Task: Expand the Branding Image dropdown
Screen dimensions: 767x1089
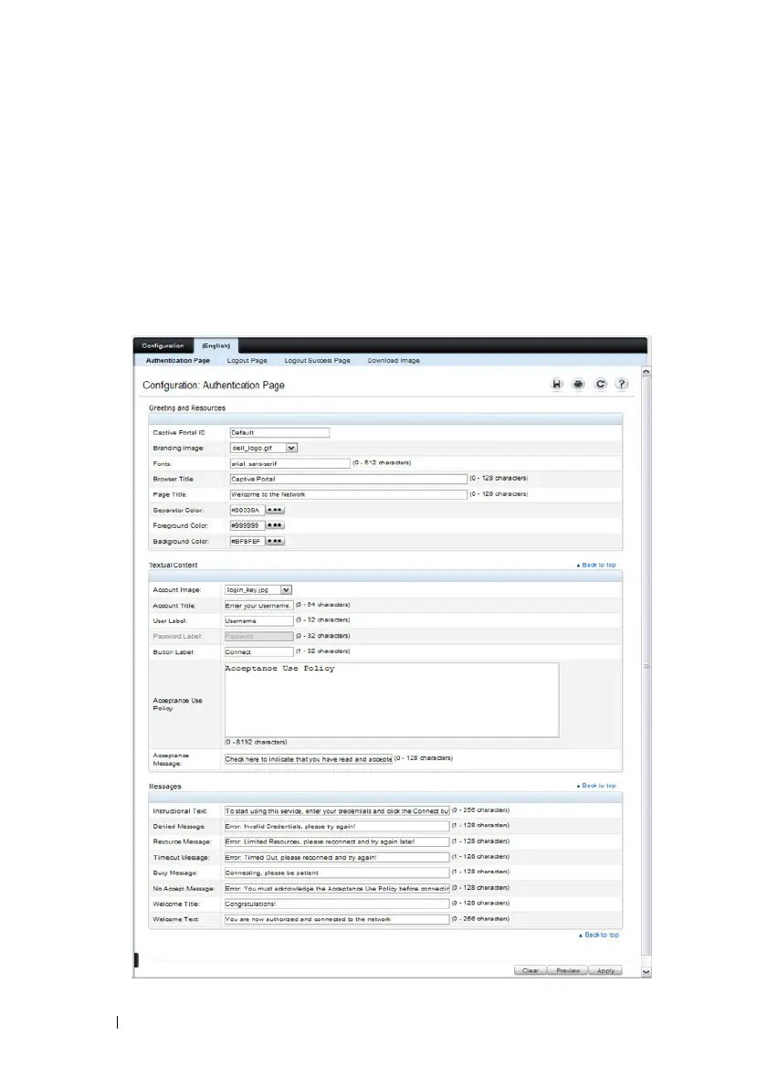Action: (x=291, y=448)
